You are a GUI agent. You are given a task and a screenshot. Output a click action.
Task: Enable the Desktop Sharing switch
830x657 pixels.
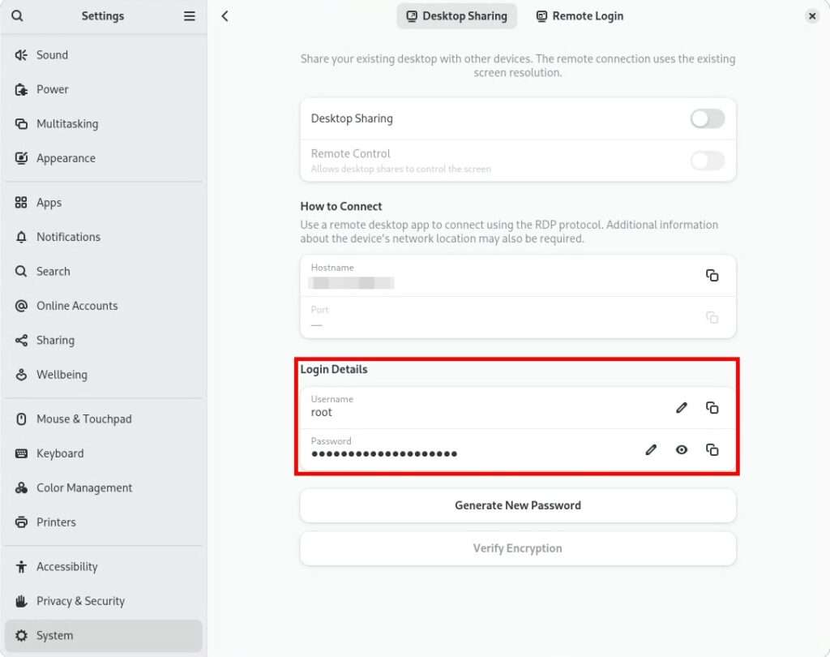[707, 119]
